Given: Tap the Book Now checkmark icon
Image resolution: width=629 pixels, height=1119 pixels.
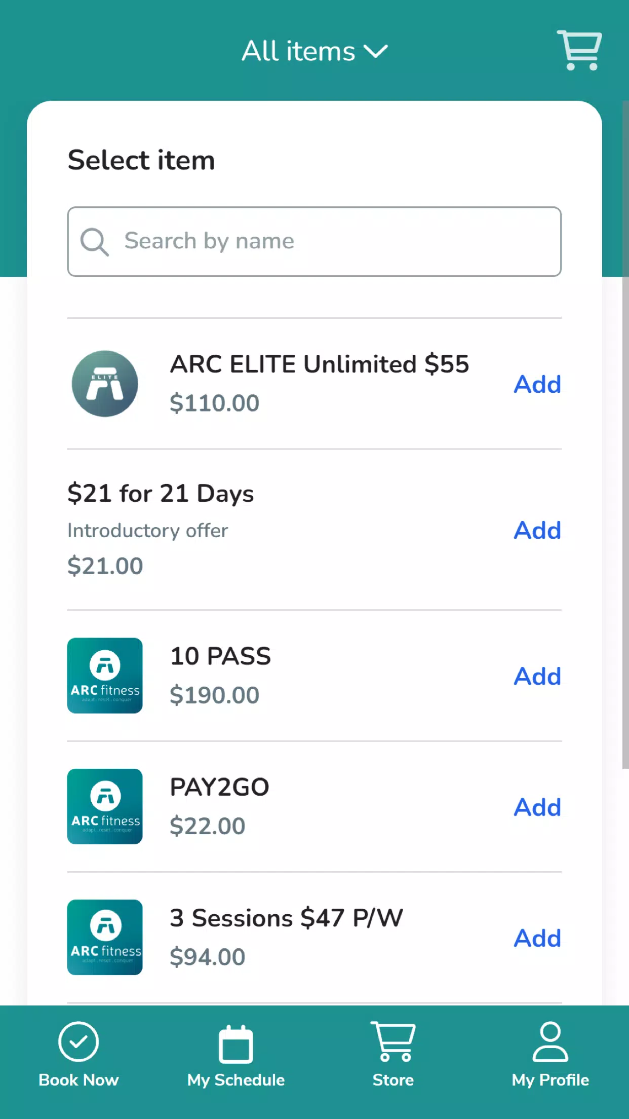Looking at the screenshot, I should coord(78,1041).
